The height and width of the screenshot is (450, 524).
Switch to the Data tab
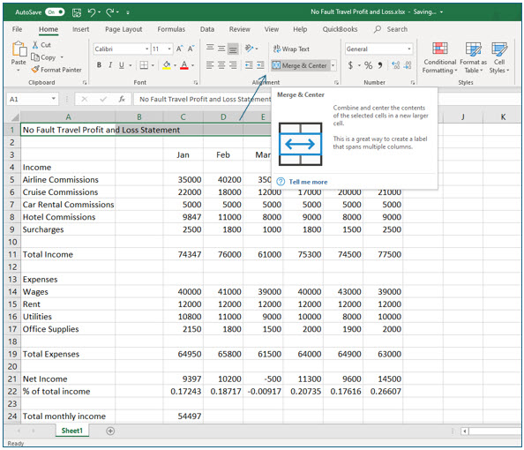207,29
